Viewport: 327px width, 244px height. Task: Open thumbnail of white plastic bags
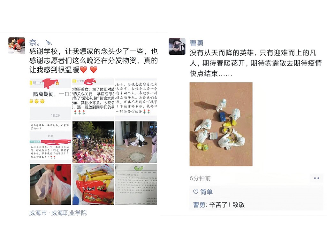[50, 184]
